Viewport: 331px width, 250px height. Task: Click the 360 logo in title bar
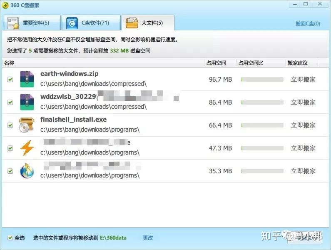(x=5, y=5)
